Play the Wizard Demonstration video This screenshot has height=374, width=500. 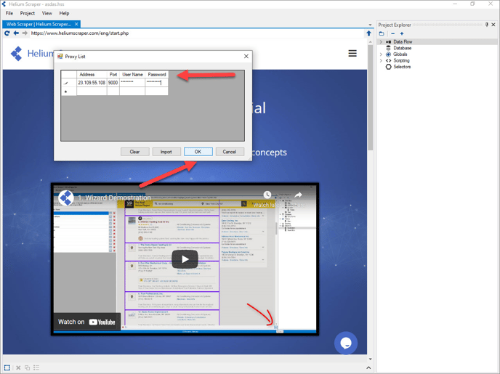185,259
